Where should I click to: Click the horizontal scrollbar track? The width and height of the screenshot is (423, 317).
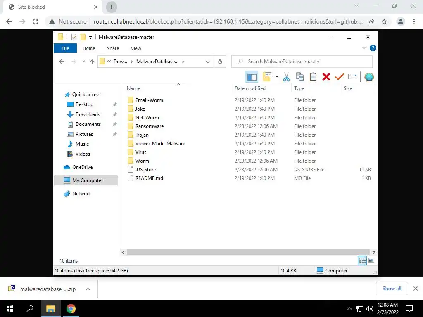[248, 252]
